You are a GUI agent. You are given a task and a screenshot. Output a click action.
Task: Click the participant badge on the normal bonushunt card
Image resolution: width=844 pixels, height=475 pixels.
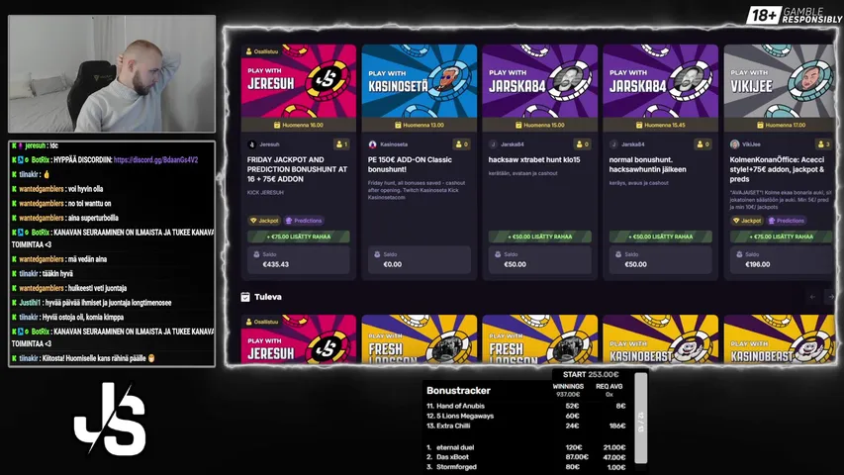(703, 144)
